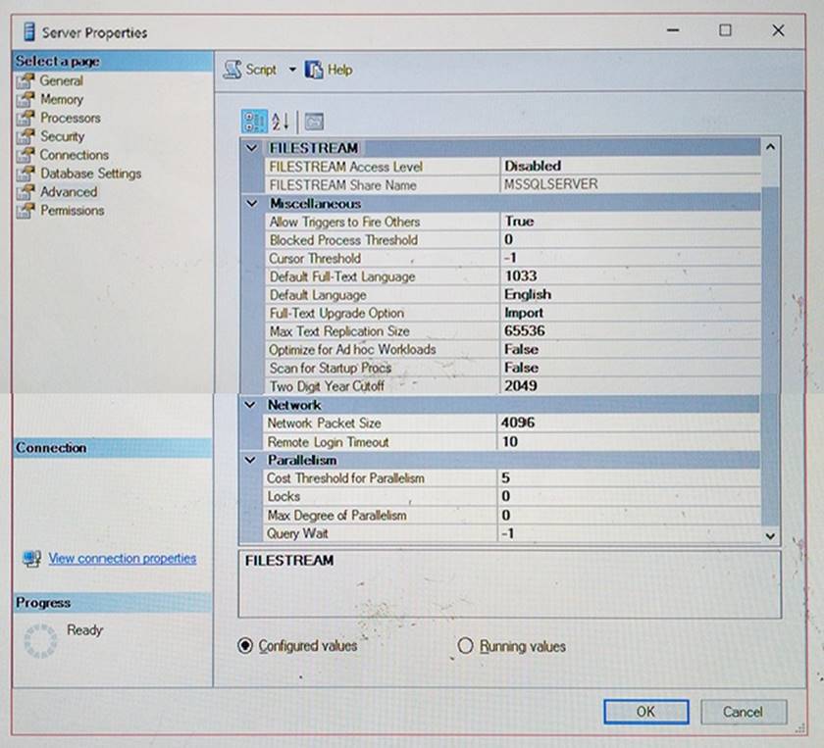
Task: Click the Server Properties title bar icon
Action: tap(29, 31)
